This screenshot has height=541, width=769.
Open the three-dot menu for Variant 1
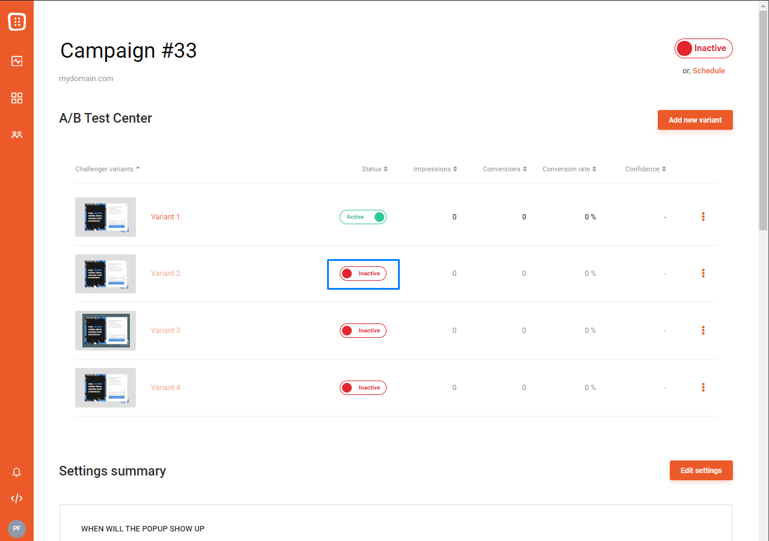(x=703, y=216)
